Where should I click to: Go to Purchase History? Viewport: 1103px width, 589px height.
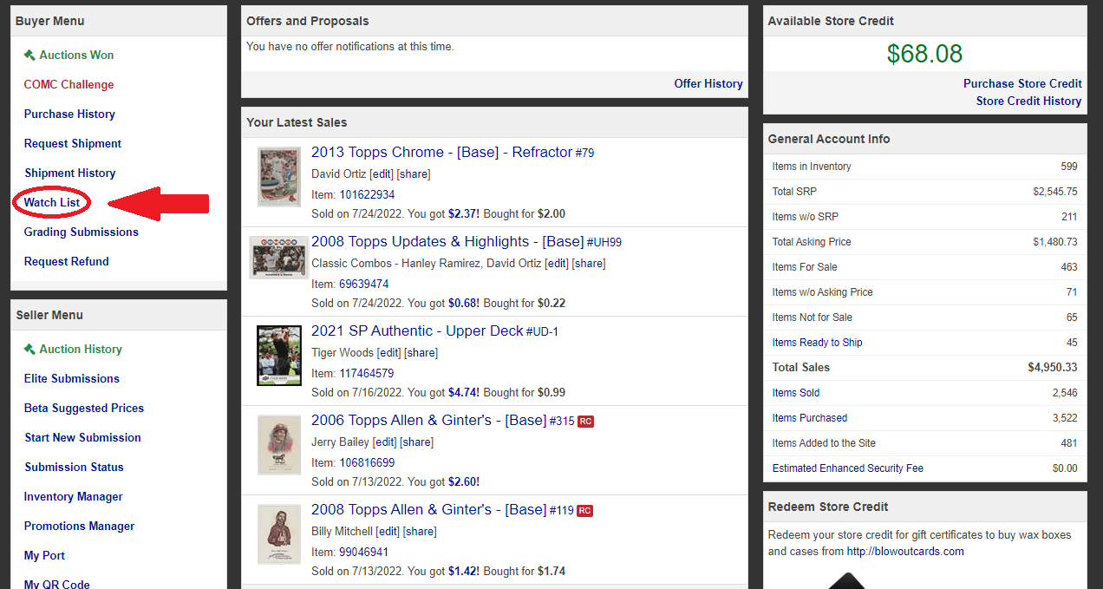[69, 114]
